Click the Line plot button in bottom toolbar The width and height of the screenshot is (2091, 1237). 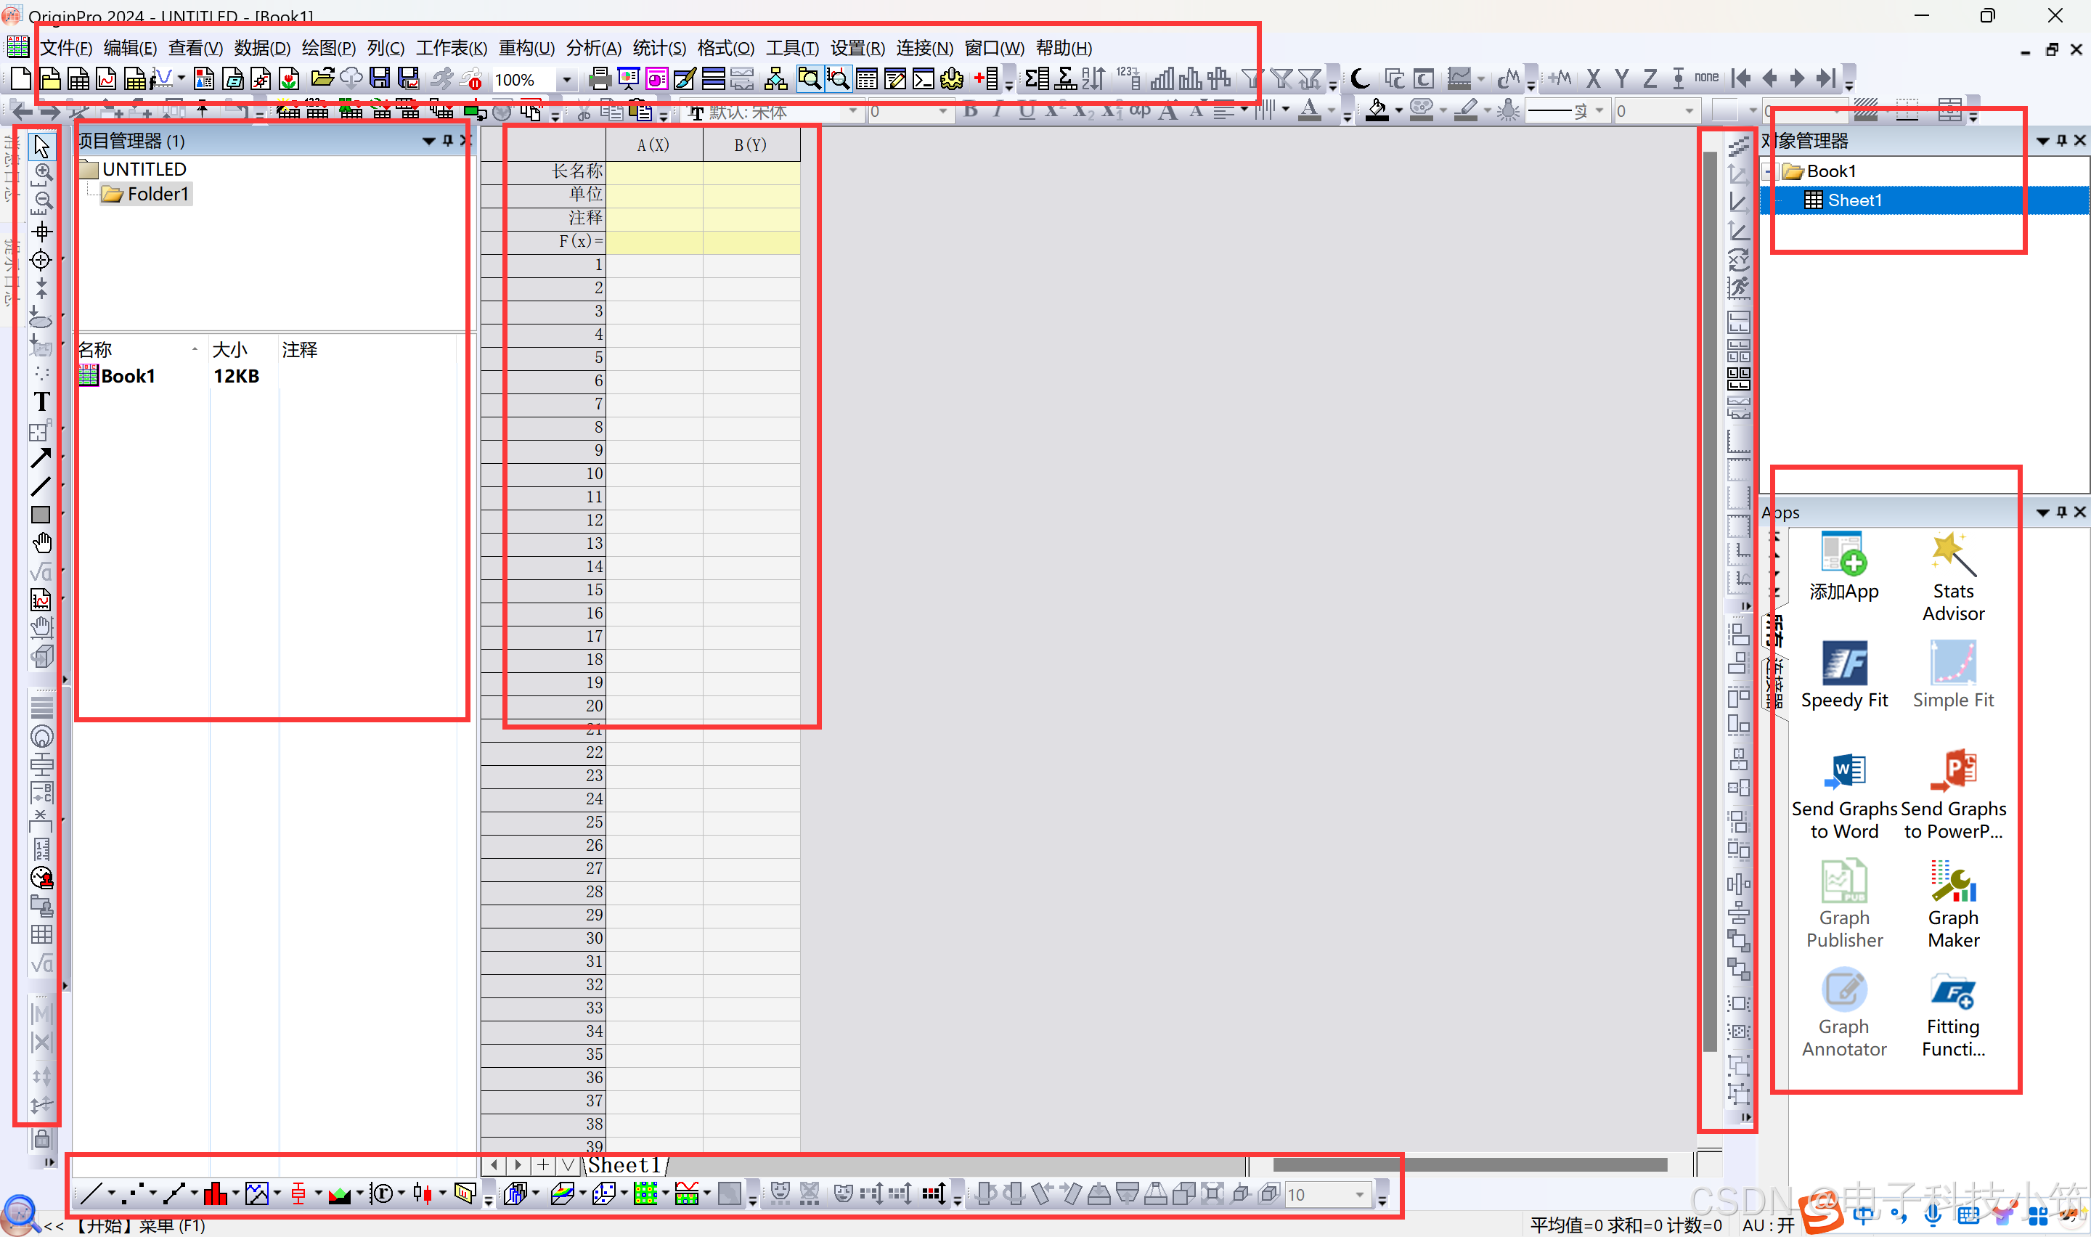coord(90,1193)
